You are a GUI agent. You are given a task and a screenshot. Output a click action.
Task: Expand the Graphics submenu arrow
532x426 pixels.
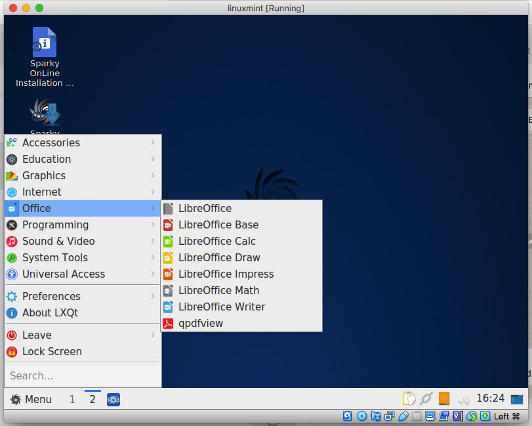tap(153, 175)
